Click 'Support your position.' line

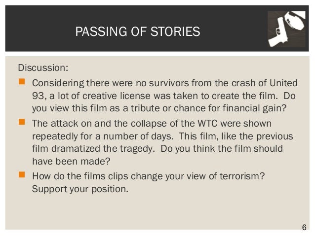[80, 189]
